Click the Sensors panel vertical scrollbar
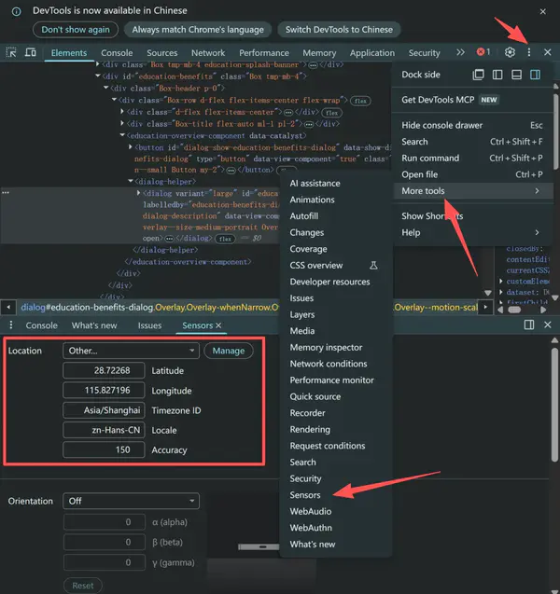560x594 pixels. (554, 405)
